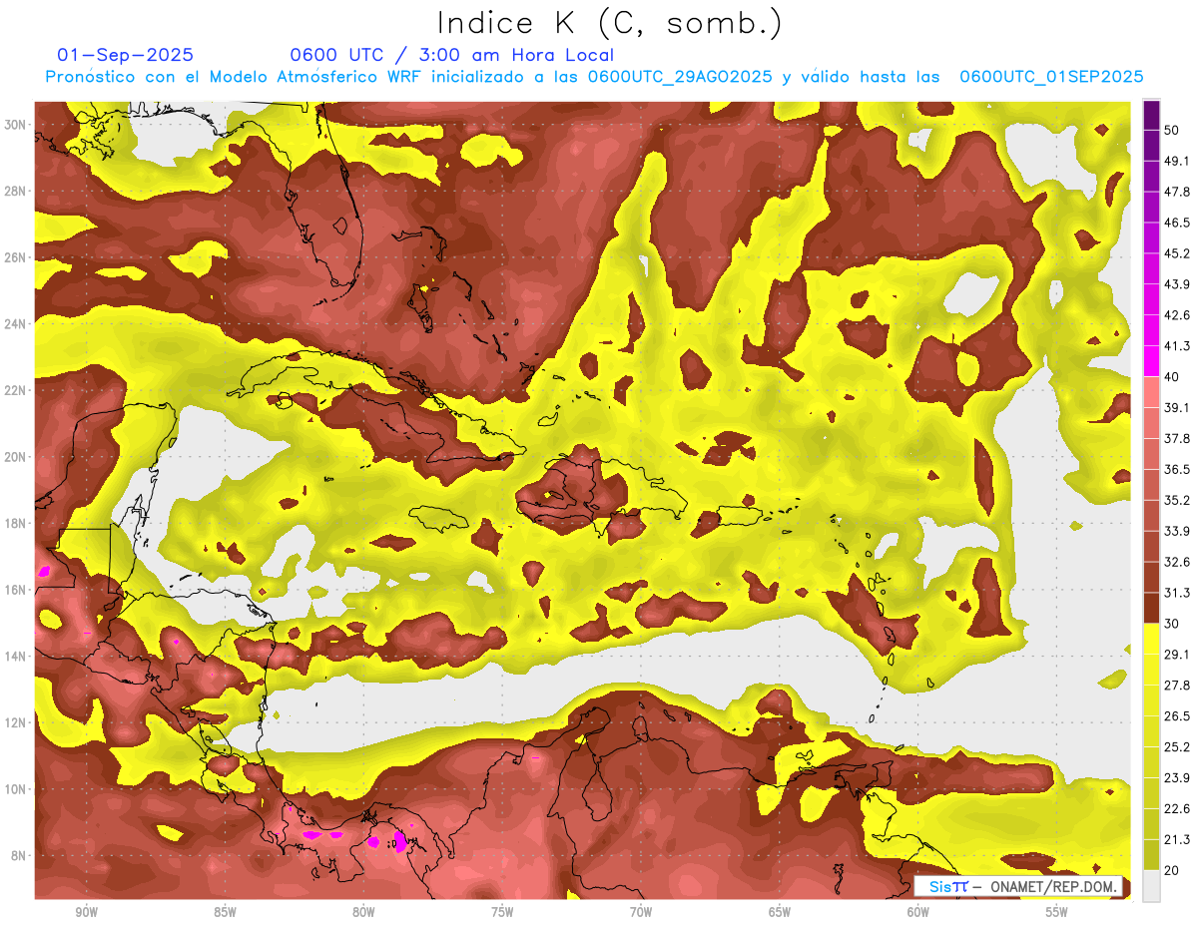Click the colorbar value 33.9

click(x=1176, y=531)
